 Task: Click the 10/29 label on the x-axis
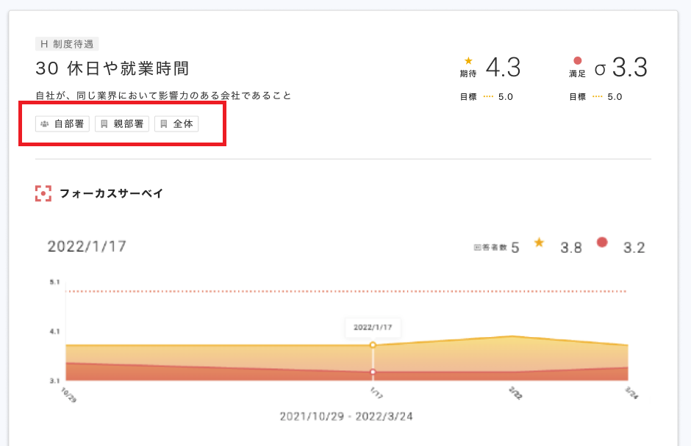[69, 395]
